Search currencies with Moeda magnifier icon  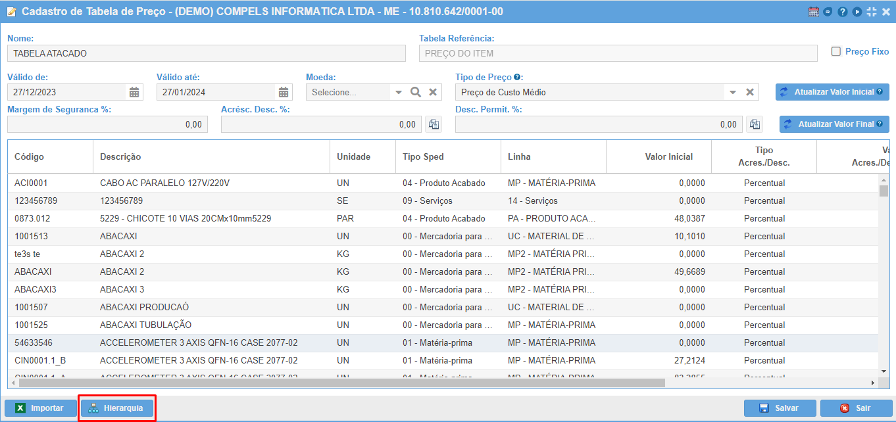[416, 92]
